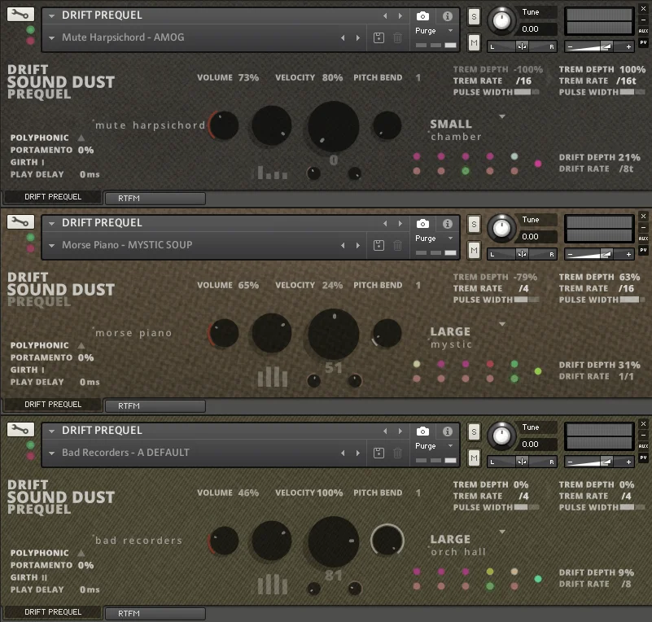This screenshot has width=652, height=622.
Task: Save snapshot for Bad Recorders - A DEFAULT
Action: pyautogui.click(x=379, y=453)
